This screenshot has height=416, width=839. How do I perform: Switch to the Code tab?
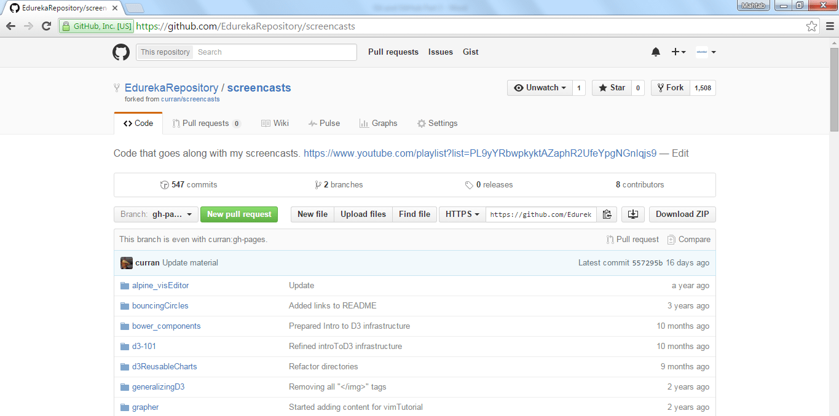[x=138, y=124]
